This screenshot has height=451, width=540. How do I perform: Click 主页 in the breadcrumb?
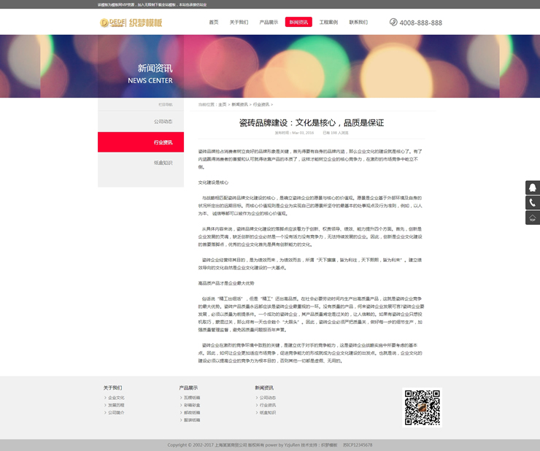[222, 104]
